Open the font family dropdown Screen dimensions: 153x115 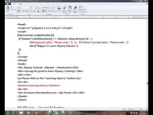pyautogui.click(x=30, y=8)
